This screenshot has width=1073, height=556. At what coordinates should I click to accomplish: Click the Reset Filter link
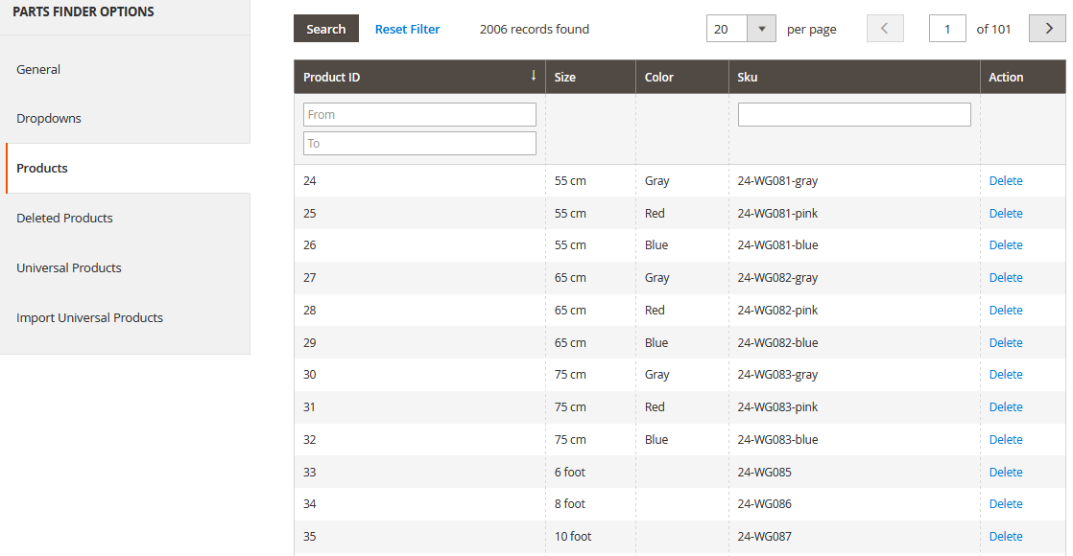point(407,29)
